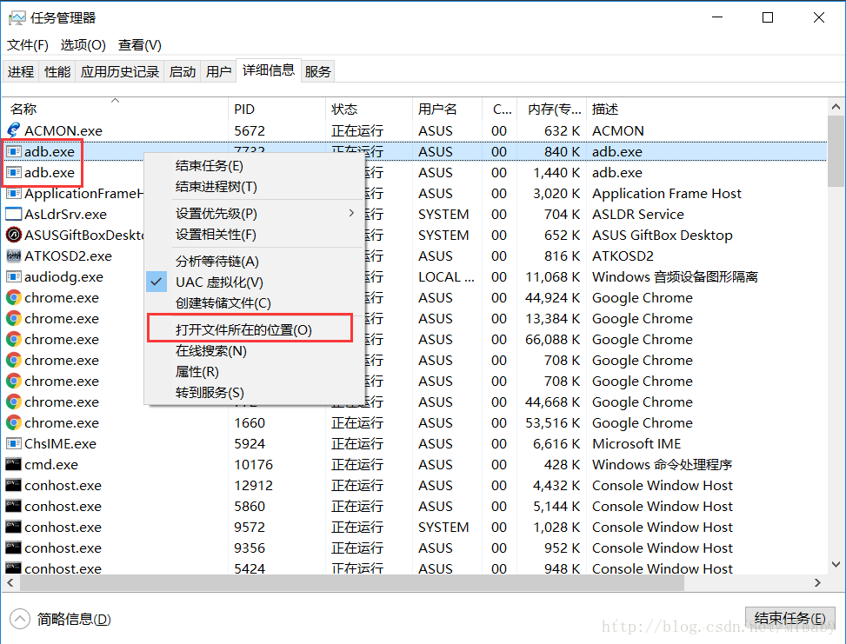This screenshot has height=644, width=846.
Task: Click icon of conhost.exe with PID 9572
Action: coord(14,527)
